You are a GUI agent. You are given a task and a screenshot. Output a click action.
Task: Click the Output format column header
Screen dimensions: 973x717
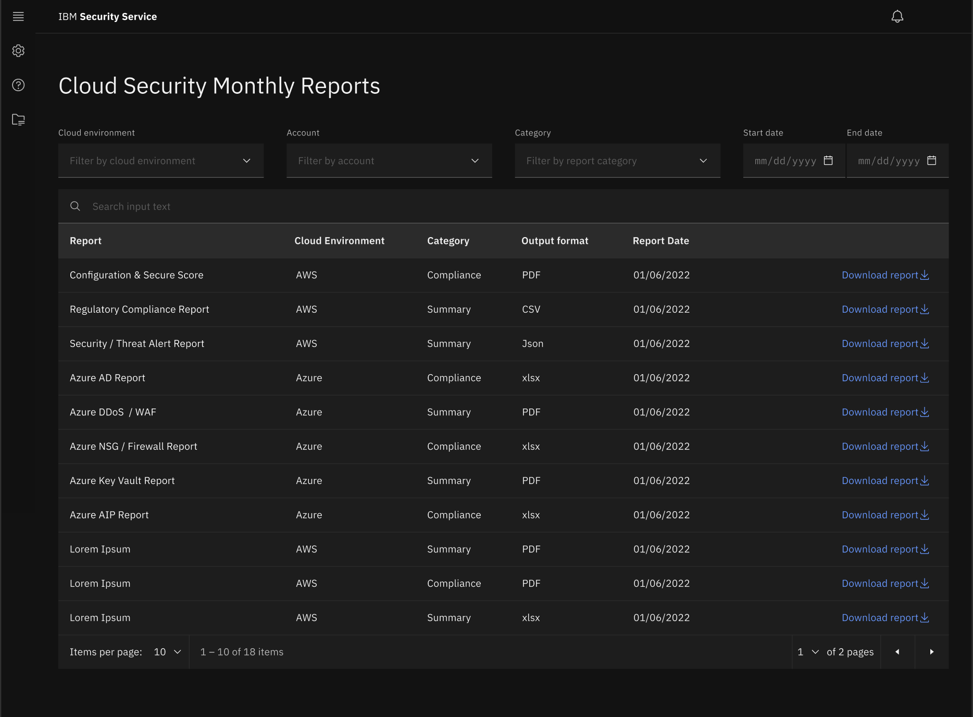click(555, 241)
